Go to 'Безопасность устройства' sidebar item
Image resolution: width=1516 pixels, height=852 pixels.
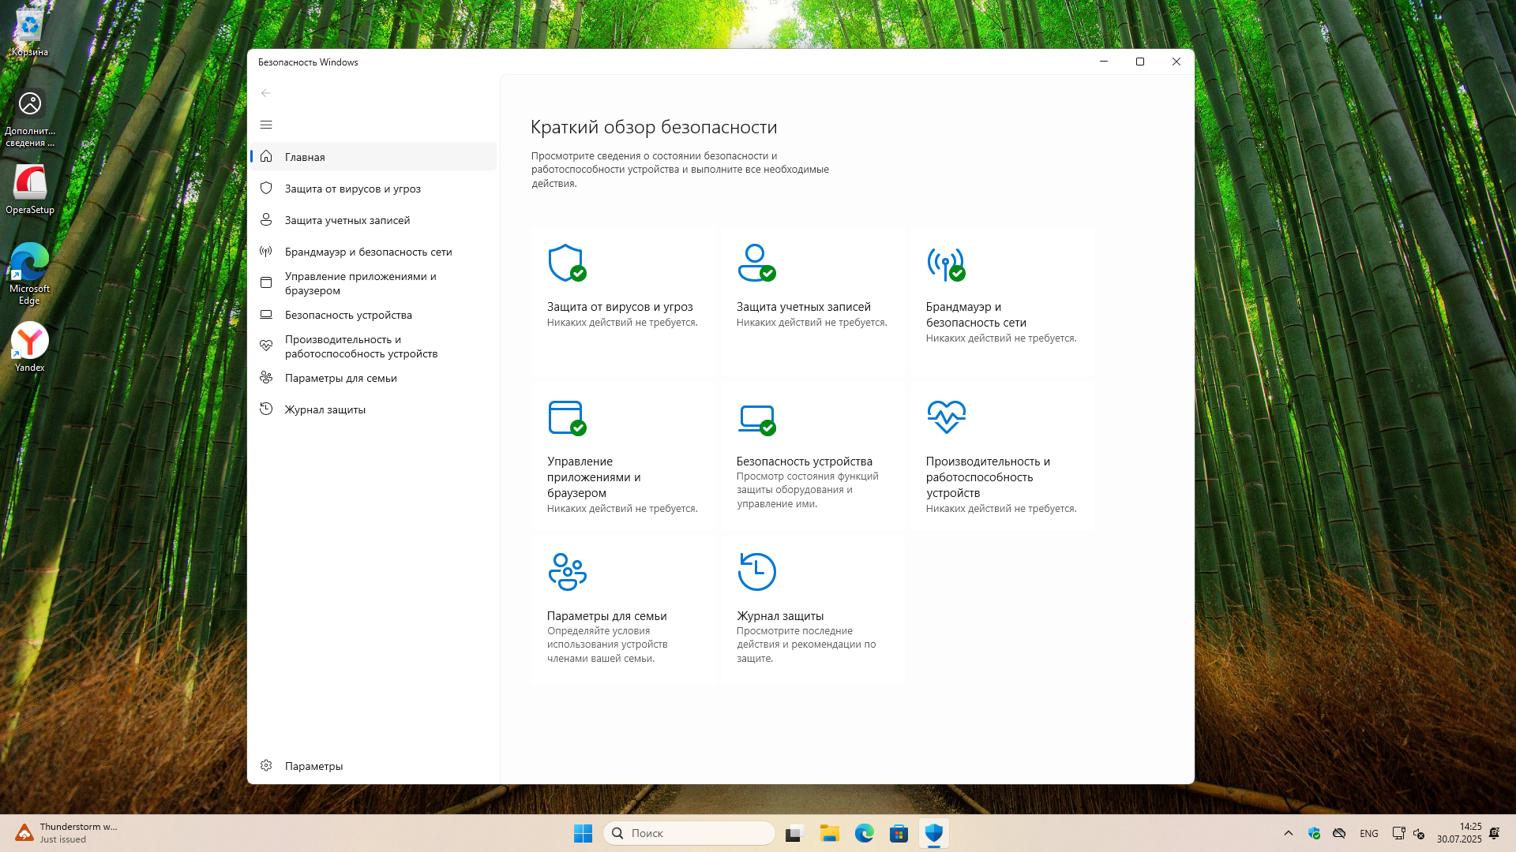point(348,315)
